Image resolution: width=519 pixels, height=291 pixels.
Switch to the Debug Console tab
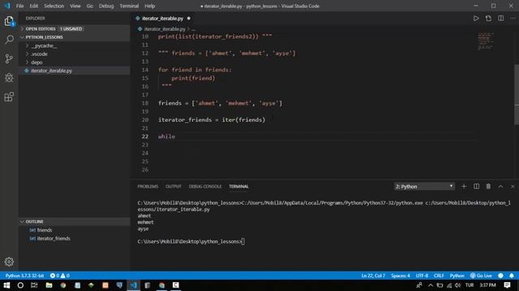click(205, 187)
